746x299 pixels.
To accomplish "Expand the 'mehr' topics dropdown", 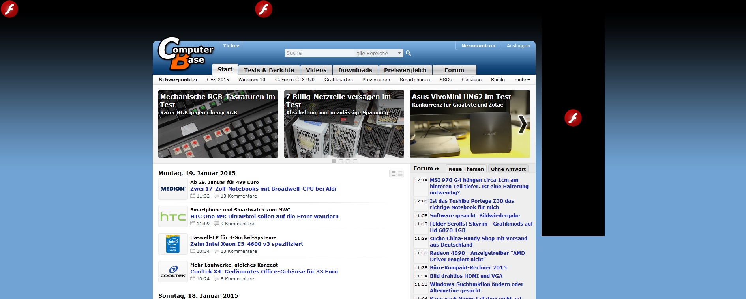I will point(522,80).
